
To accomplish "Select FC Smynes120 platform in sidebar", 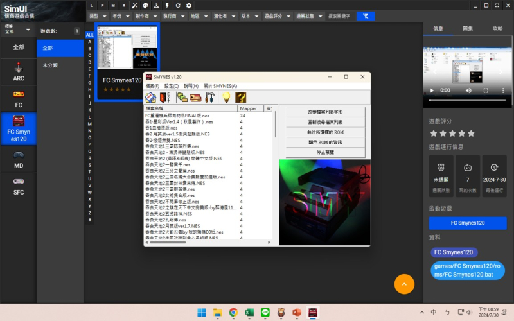I will 19,129.
